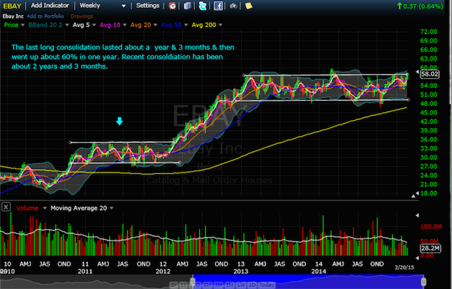Click Add Indicator in the toolbar
The height and width of the screenshot is (289, 452).
tap(53, 5)
